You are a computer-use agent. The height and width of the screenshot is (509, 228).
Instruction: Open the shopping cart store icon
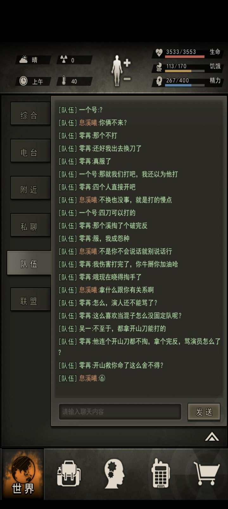point(206,473)
